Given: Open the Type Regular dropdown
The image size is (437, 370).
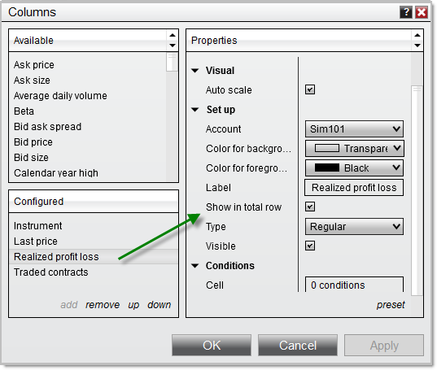Looking at the screenshot, I should 354,227.
